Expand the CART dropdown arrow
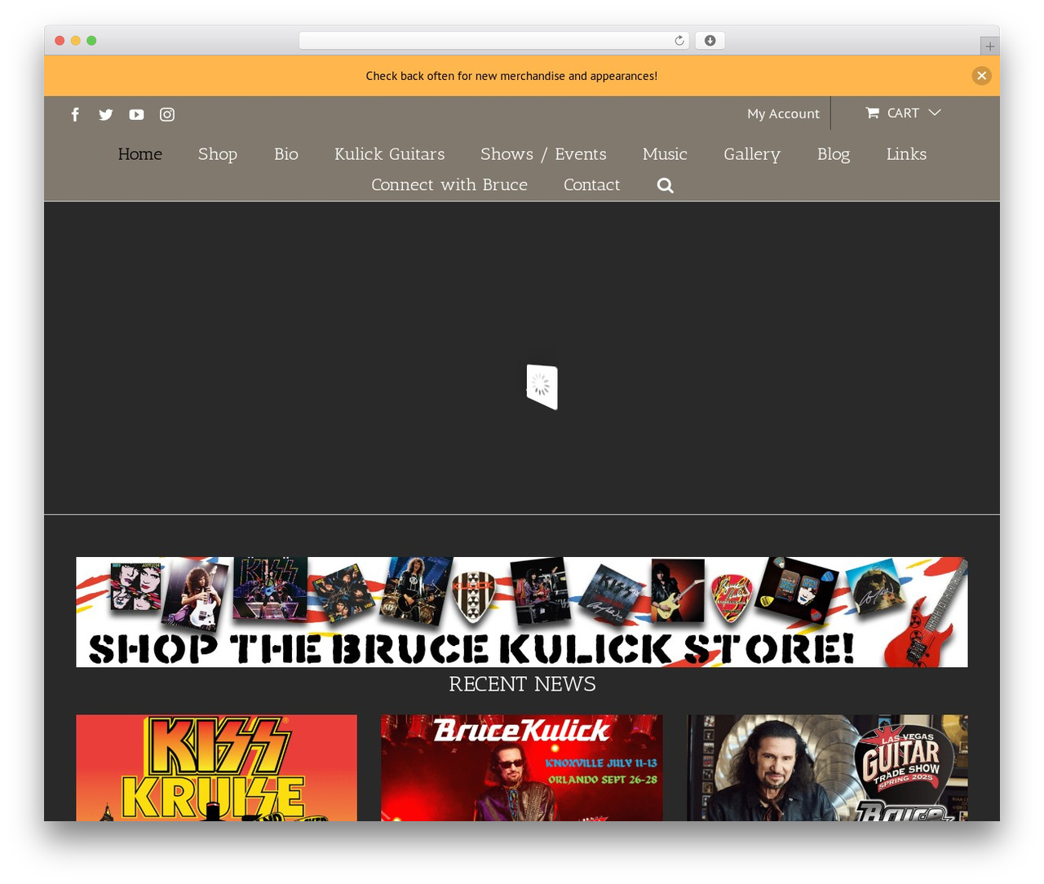This screenshot has width=1044, height=884. (935, 113)
